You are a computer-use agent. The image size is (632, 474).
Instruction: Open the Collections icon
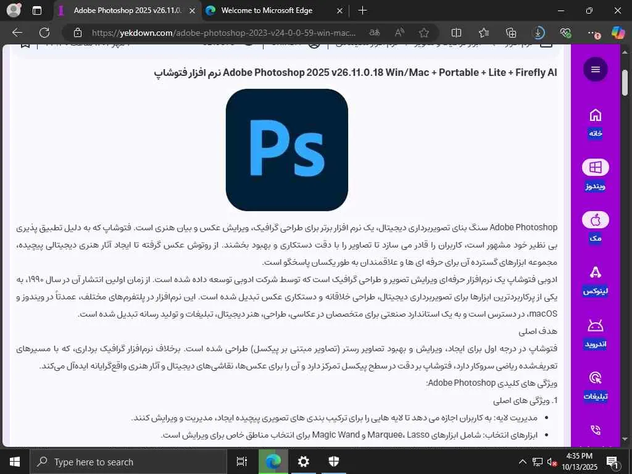tap(511, 33)
